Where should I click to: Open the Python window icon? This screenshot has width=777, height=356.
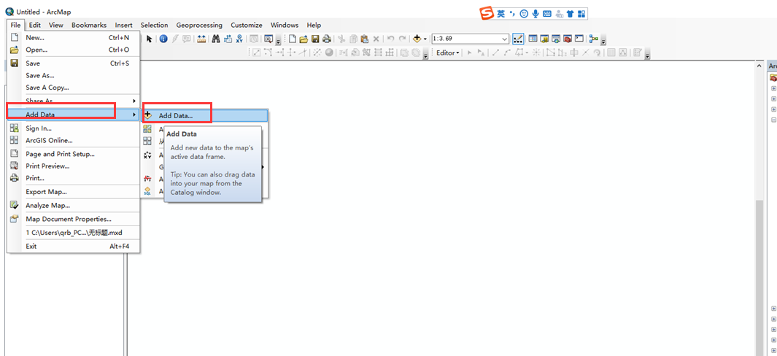pos(579,39)
